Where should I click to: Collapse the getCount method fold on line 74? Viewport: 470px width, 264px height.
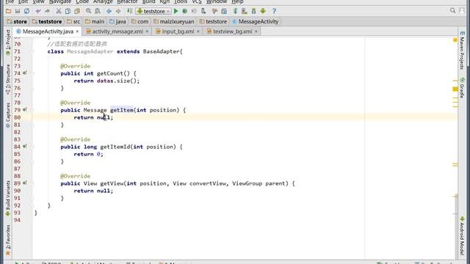click(32, 73)
